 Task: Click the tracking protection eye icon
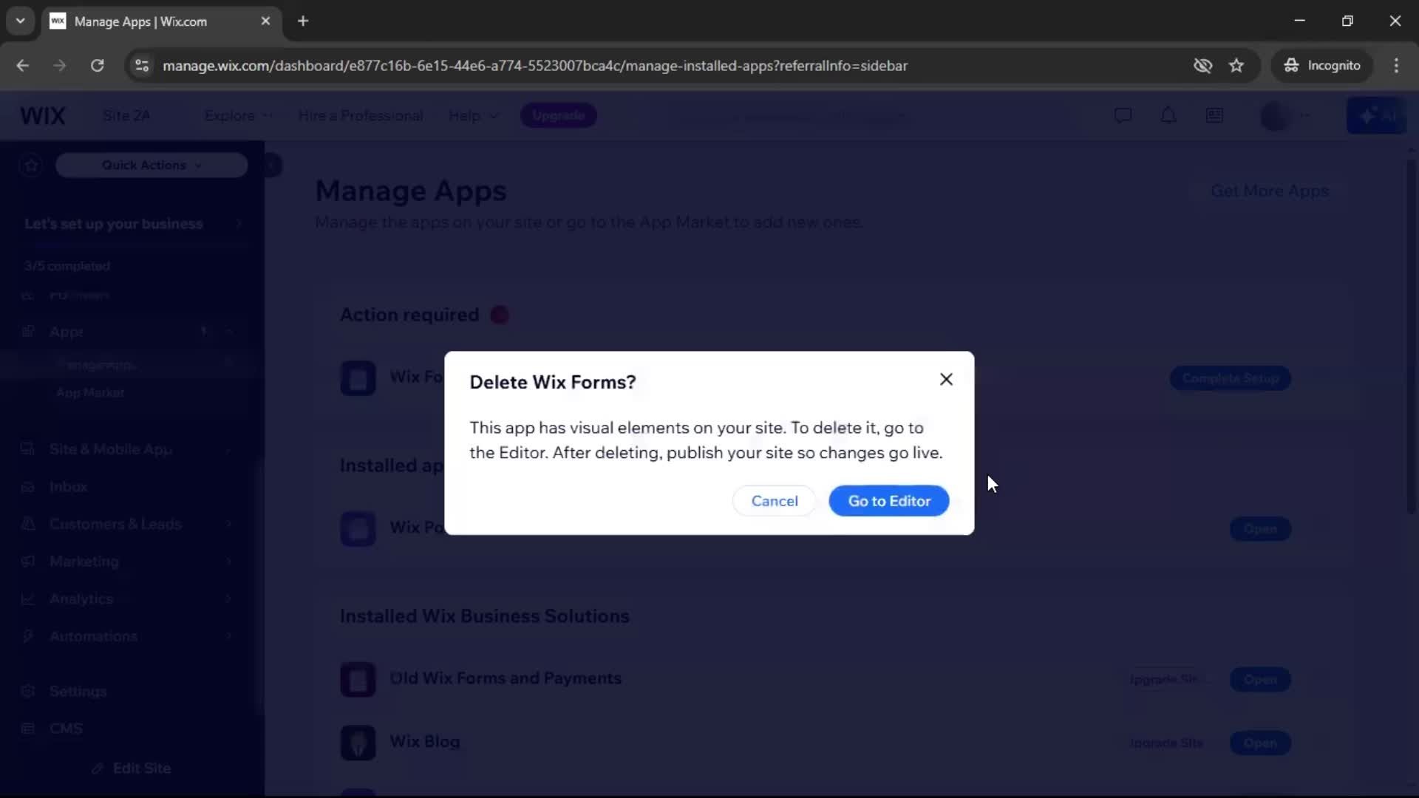[x=1202, y=65]
